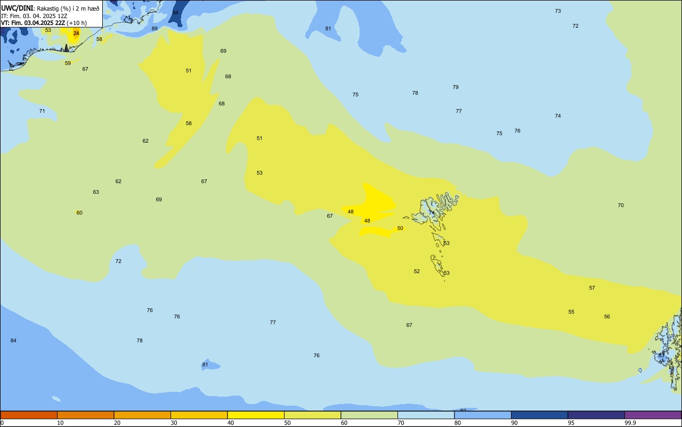682x427 pixels.
Task: Pick the 20–30 legend color segment
Action: (142, 415)
